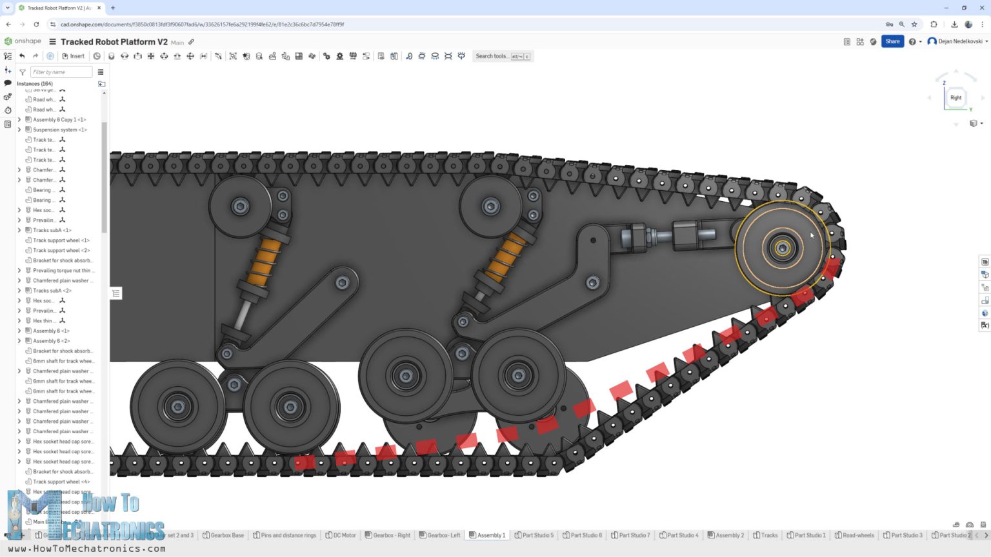Expand the Tracks subA <1> tree item
991x557 pixels.
pos(18,230)
